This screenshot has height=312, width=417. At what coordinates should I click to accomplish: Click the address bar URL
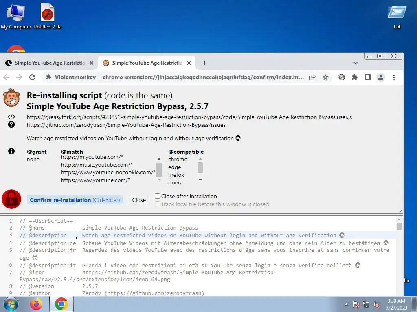point(203,77)
